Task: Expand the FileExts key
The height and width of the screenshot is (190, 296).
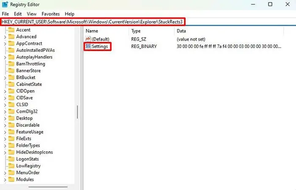Action: pyautogui.click(x=5, y=139)
